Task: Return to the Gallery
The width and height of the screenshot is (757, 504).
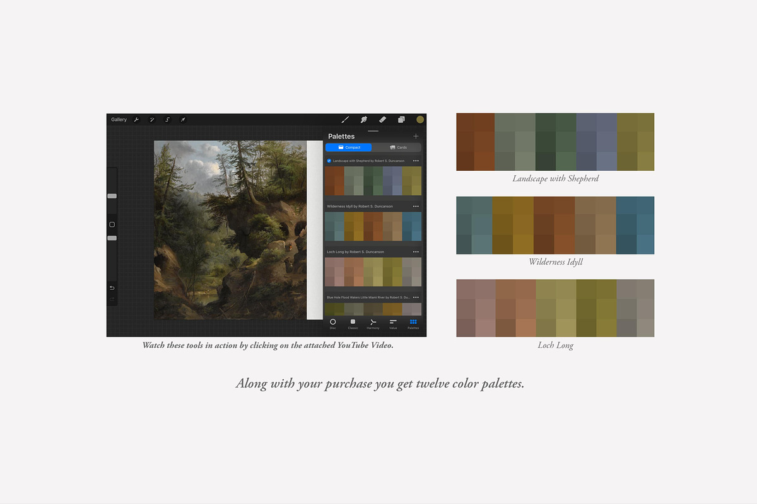Action: click(x=119, y=120)
